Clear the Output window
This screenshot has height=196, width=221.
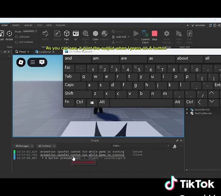[x=175, y=146]
